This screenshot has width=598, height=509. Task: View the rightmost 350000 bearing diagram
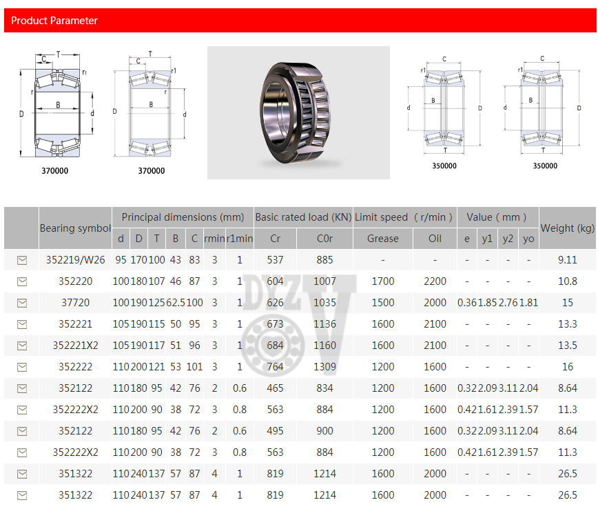[x=544, y=110]
